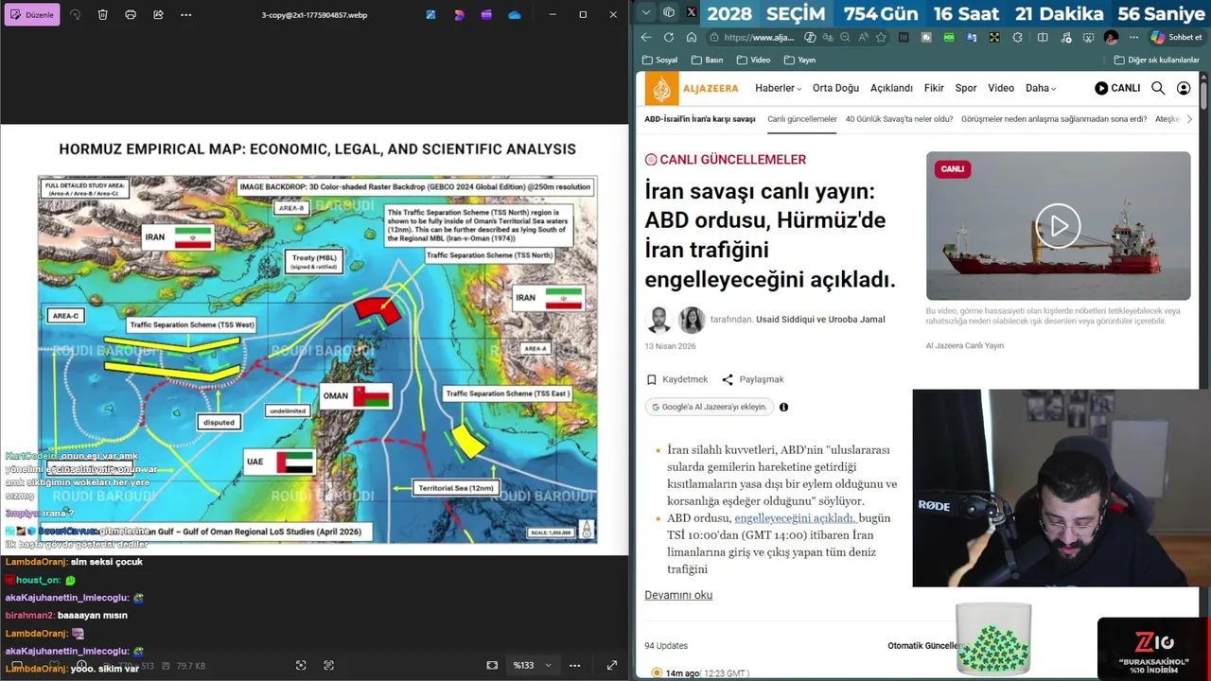Open the browser extensions puzzle icon

pyautogui.click(x=1017, y=38)
